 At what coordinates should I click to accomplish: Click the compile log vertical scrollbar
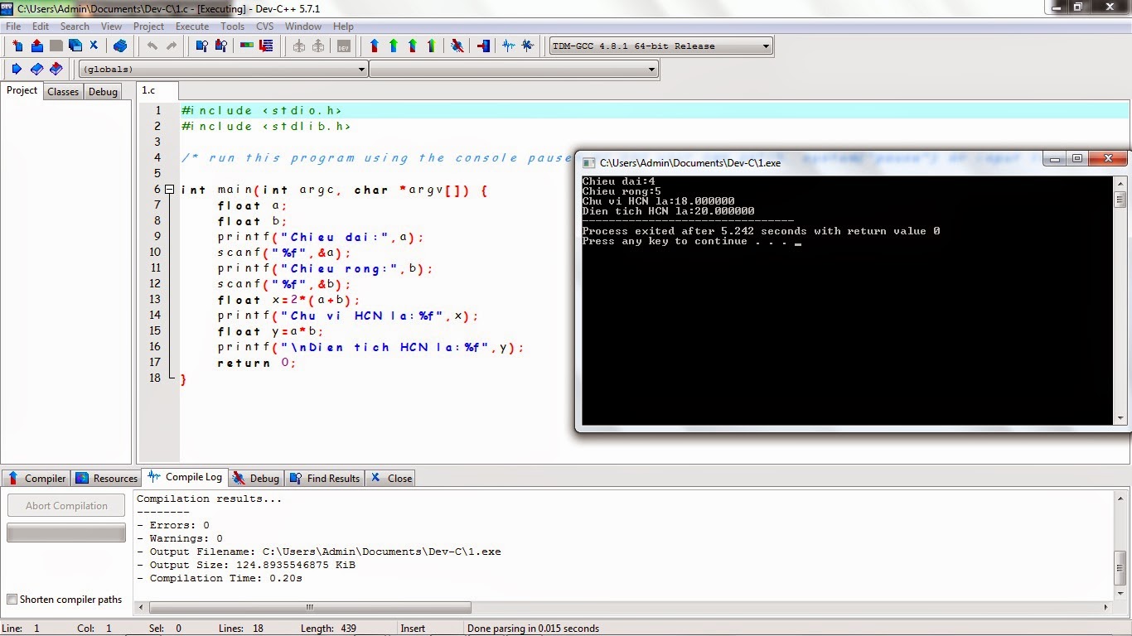click(1122, 545)
